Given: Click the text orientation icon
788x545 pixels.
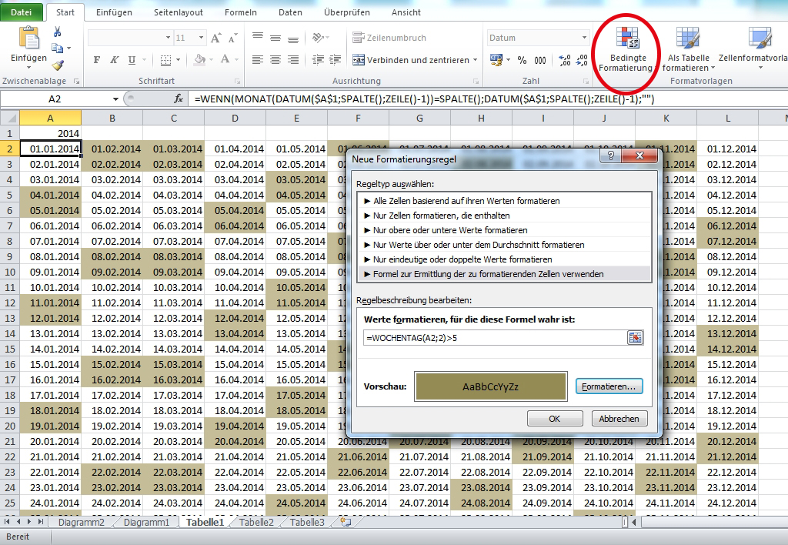Looking at the screenshot, I should coord(318,38).
